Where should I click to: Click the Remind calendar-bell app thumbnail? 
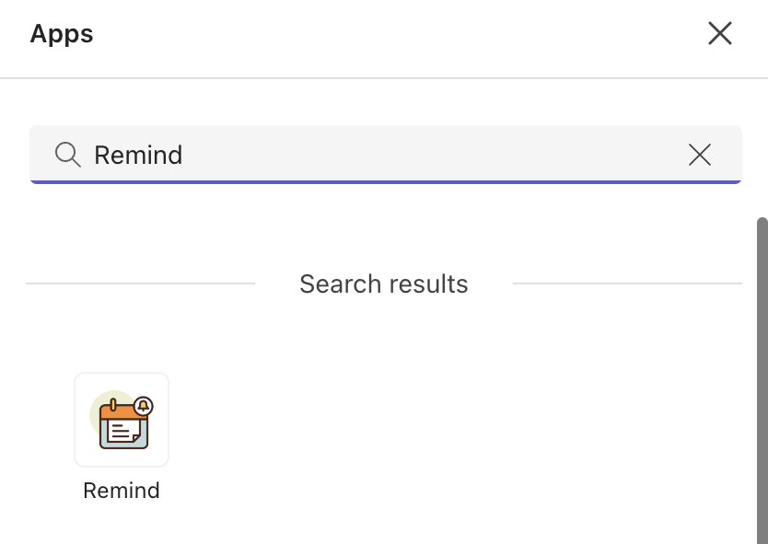122,419
